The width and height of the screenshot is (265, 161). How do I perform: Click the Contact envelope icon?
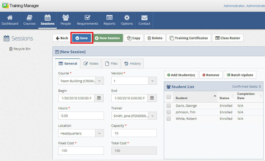144,20
